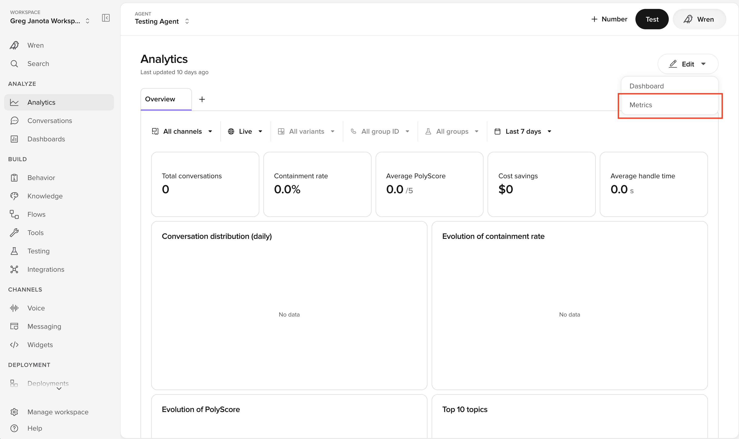Click the Testing flask icon

(14, 251)
